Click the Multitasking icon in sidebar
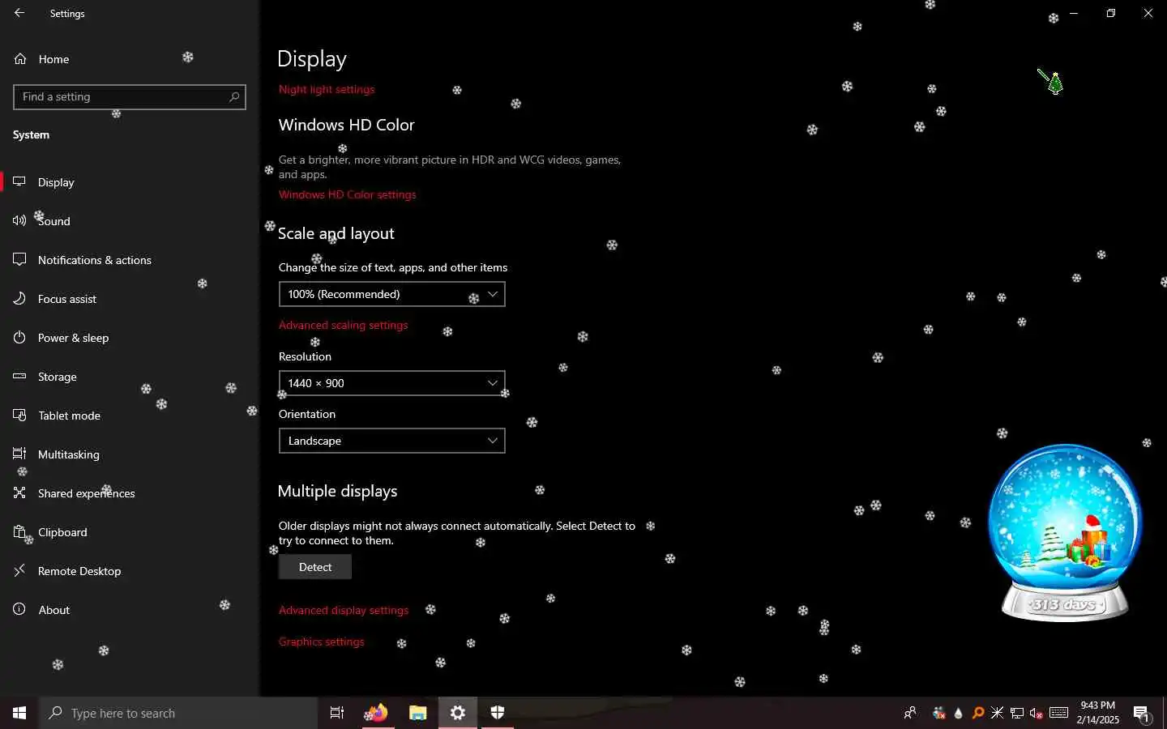 coord(19,454)
